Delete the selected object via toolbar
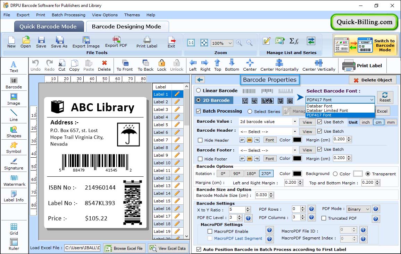401x254 pixels. tap(105, 65)
